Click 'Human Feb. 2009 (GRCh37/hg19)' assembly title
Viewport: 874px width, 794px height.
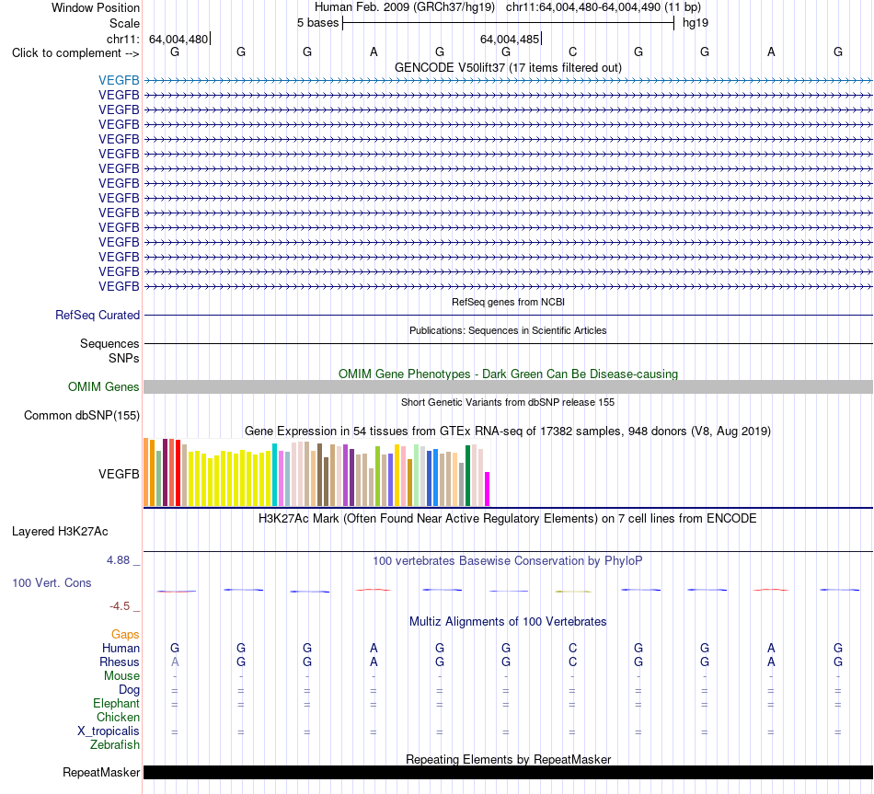(x=405, y=7)
